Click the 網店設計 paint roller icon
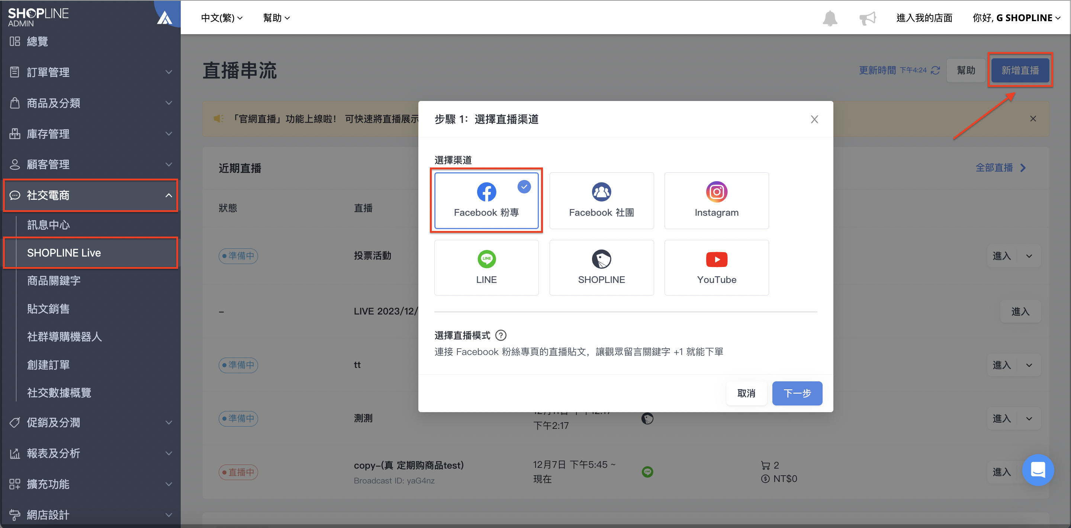Screen dimensions: 1071x528 pyautogui.click(x=15, y=515)
